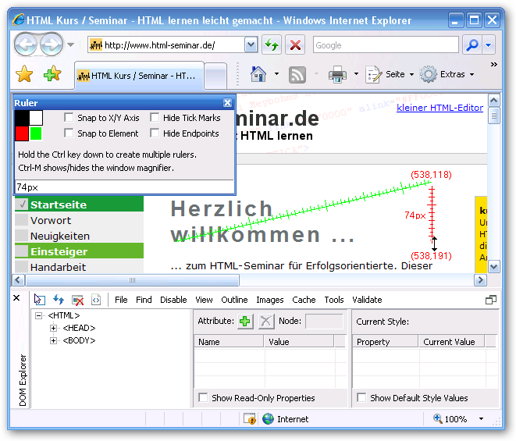Refresh the page with the green arrows icon

click(x=272, y=44)
